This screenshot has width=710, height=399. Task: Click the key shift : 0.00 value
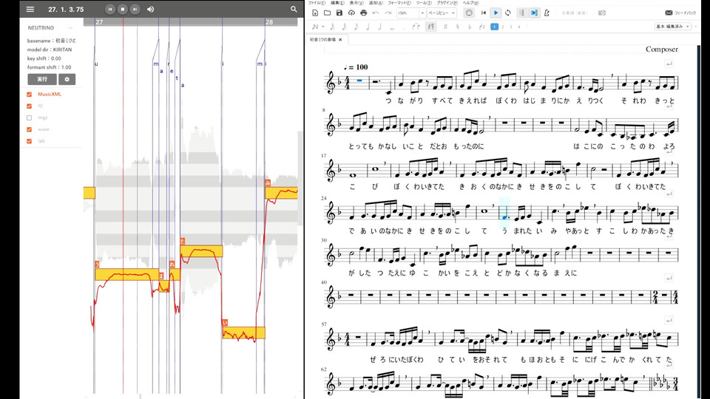(x=44, y=58)
